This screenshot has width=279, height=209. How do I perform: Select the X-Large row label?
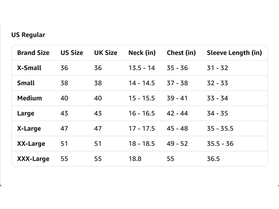pyautogui.click(x=29, y=128)
